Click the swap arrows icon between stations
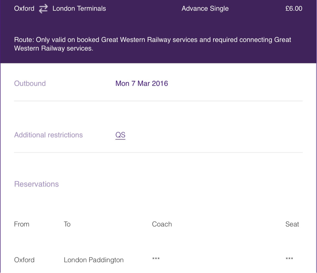317x273 pixels. (43, 9)
